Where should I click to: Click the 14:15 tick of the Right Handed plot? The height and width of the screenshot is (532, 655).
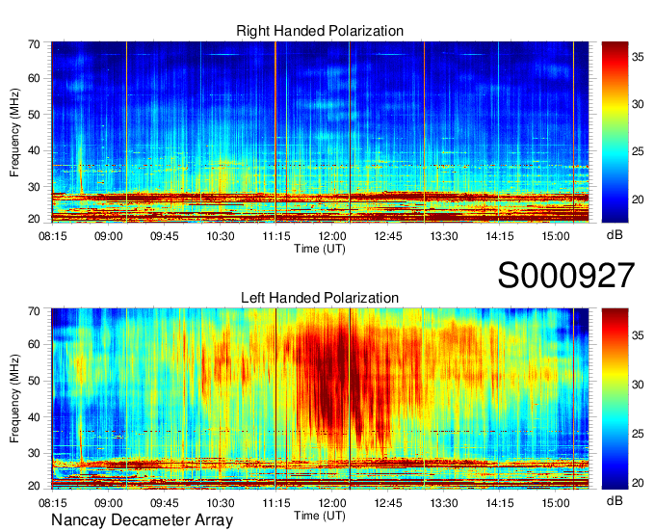pyautogui.click(x=500, y=236)
